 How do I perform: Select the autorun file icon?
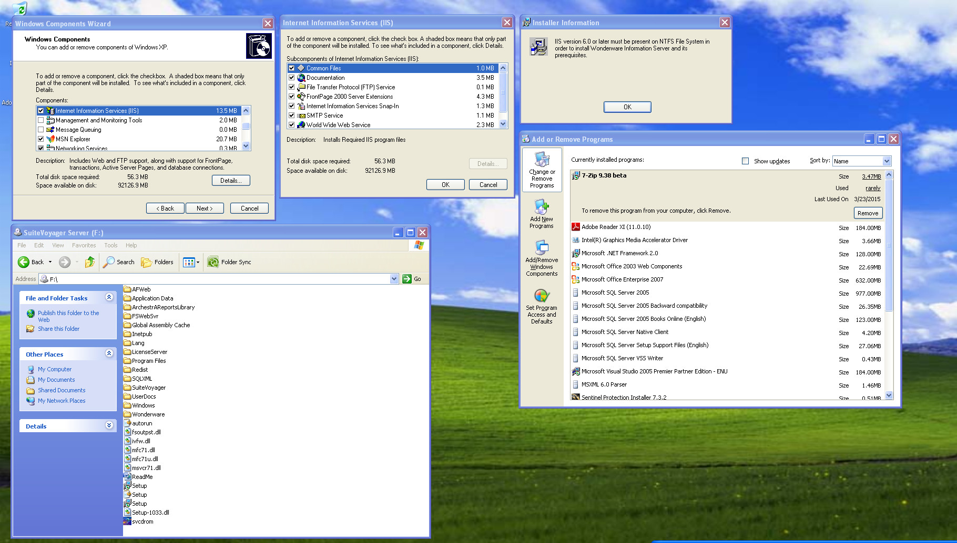click(127, 423)
